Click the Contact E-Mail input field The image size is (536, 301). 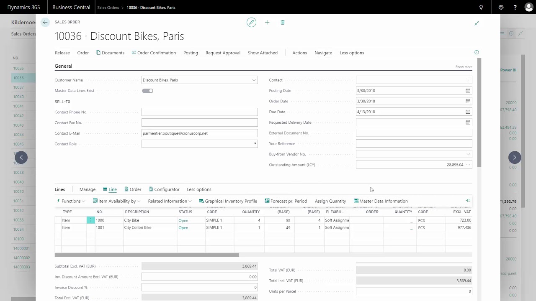pyautogui.click(x=200, y=133)
